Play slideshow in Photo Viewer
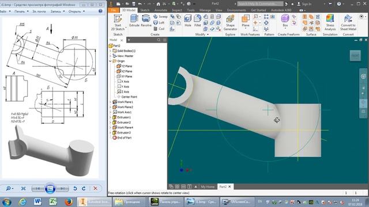369x207 pixels. coord(50,189)
